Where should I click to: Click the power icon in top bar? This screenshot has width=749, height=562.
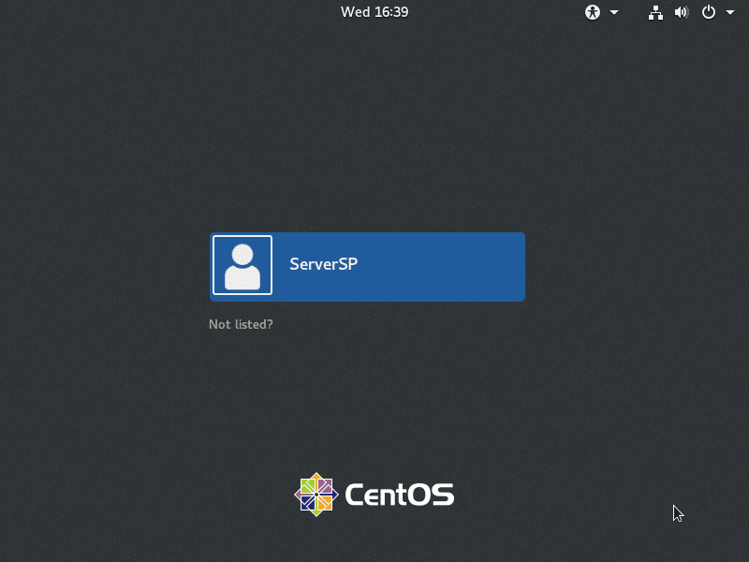coord(709,12)
